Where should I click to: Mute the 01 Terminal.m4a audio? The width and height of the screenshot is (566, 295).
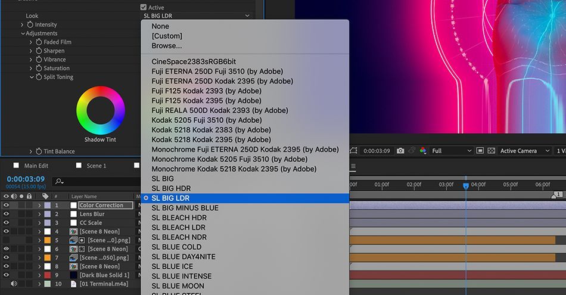click(14, 284)
